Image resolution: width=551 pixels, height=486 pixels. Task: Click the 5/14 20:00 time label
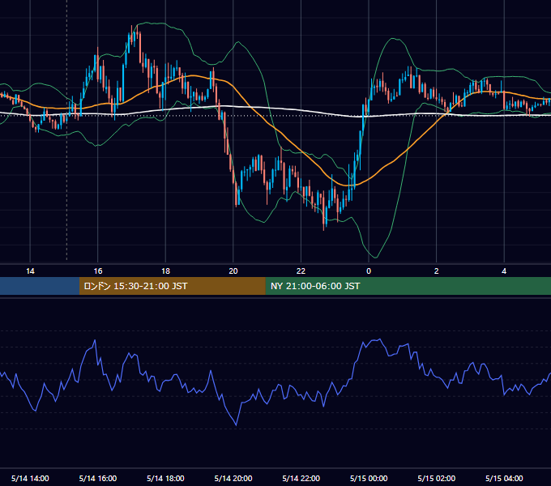(233, 478)
